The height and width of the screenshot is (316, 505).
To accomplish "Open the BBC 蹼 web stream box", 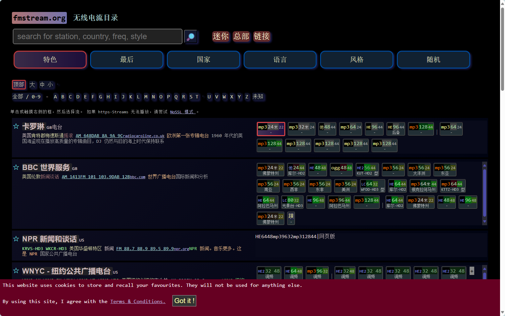I will click(x=291, y=218).
